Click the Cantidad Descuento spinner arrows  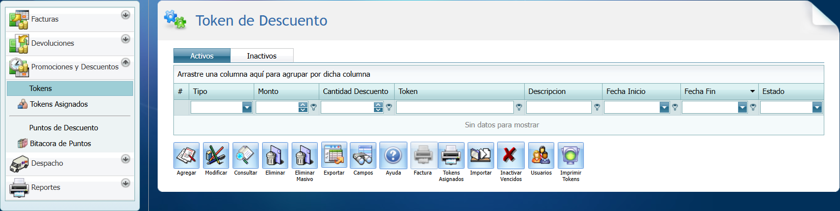click(x=378, y=107)
